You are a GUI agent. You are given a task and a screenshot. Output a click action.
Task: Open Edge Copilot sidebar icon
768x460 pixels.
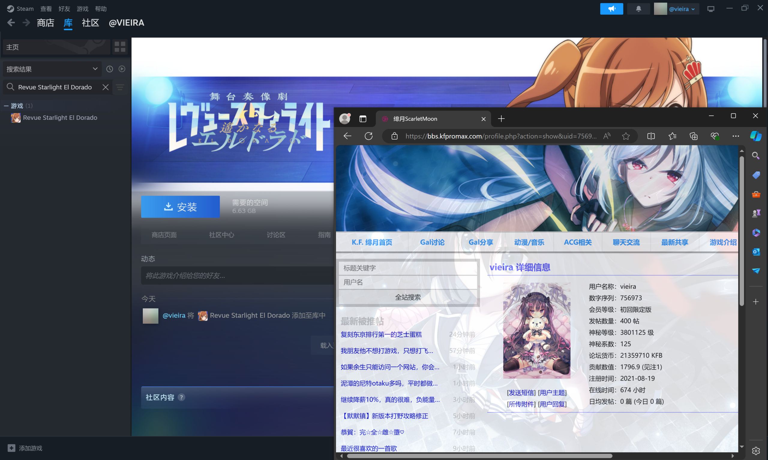point(755,136)
